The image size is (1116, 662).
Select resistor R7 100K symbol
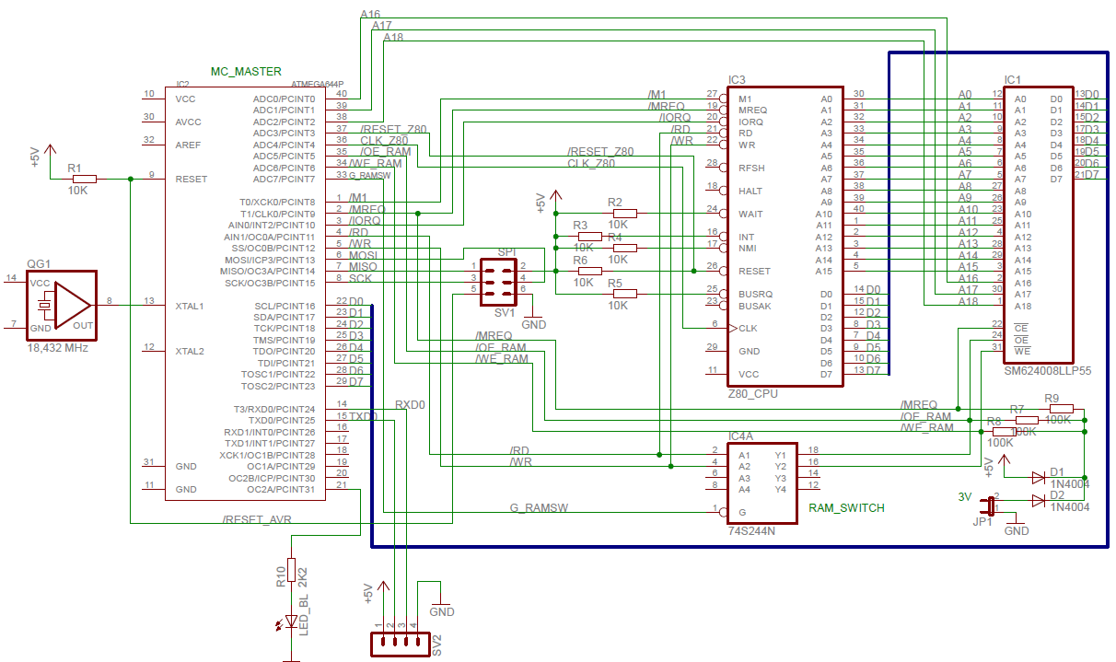point(1026,420)
